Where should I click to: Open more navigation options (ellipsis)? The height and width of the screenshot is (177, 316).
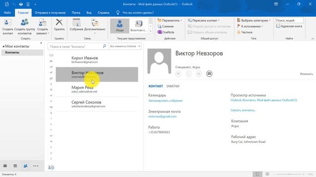pyautogui.click(x=36, y=166)
